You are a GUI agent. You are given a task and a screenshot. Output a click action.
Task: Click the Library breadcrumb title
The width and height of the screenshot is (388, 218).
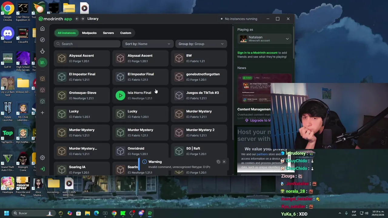[93, 19]
